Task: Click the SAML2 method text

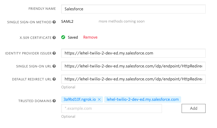Action: pyautogui.click(x=67, y=21)
